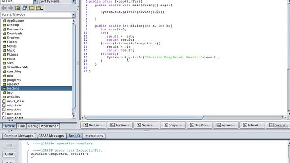290x163 pixels.
Task: Open the Run I/O tab
Action: pos(74,136)
